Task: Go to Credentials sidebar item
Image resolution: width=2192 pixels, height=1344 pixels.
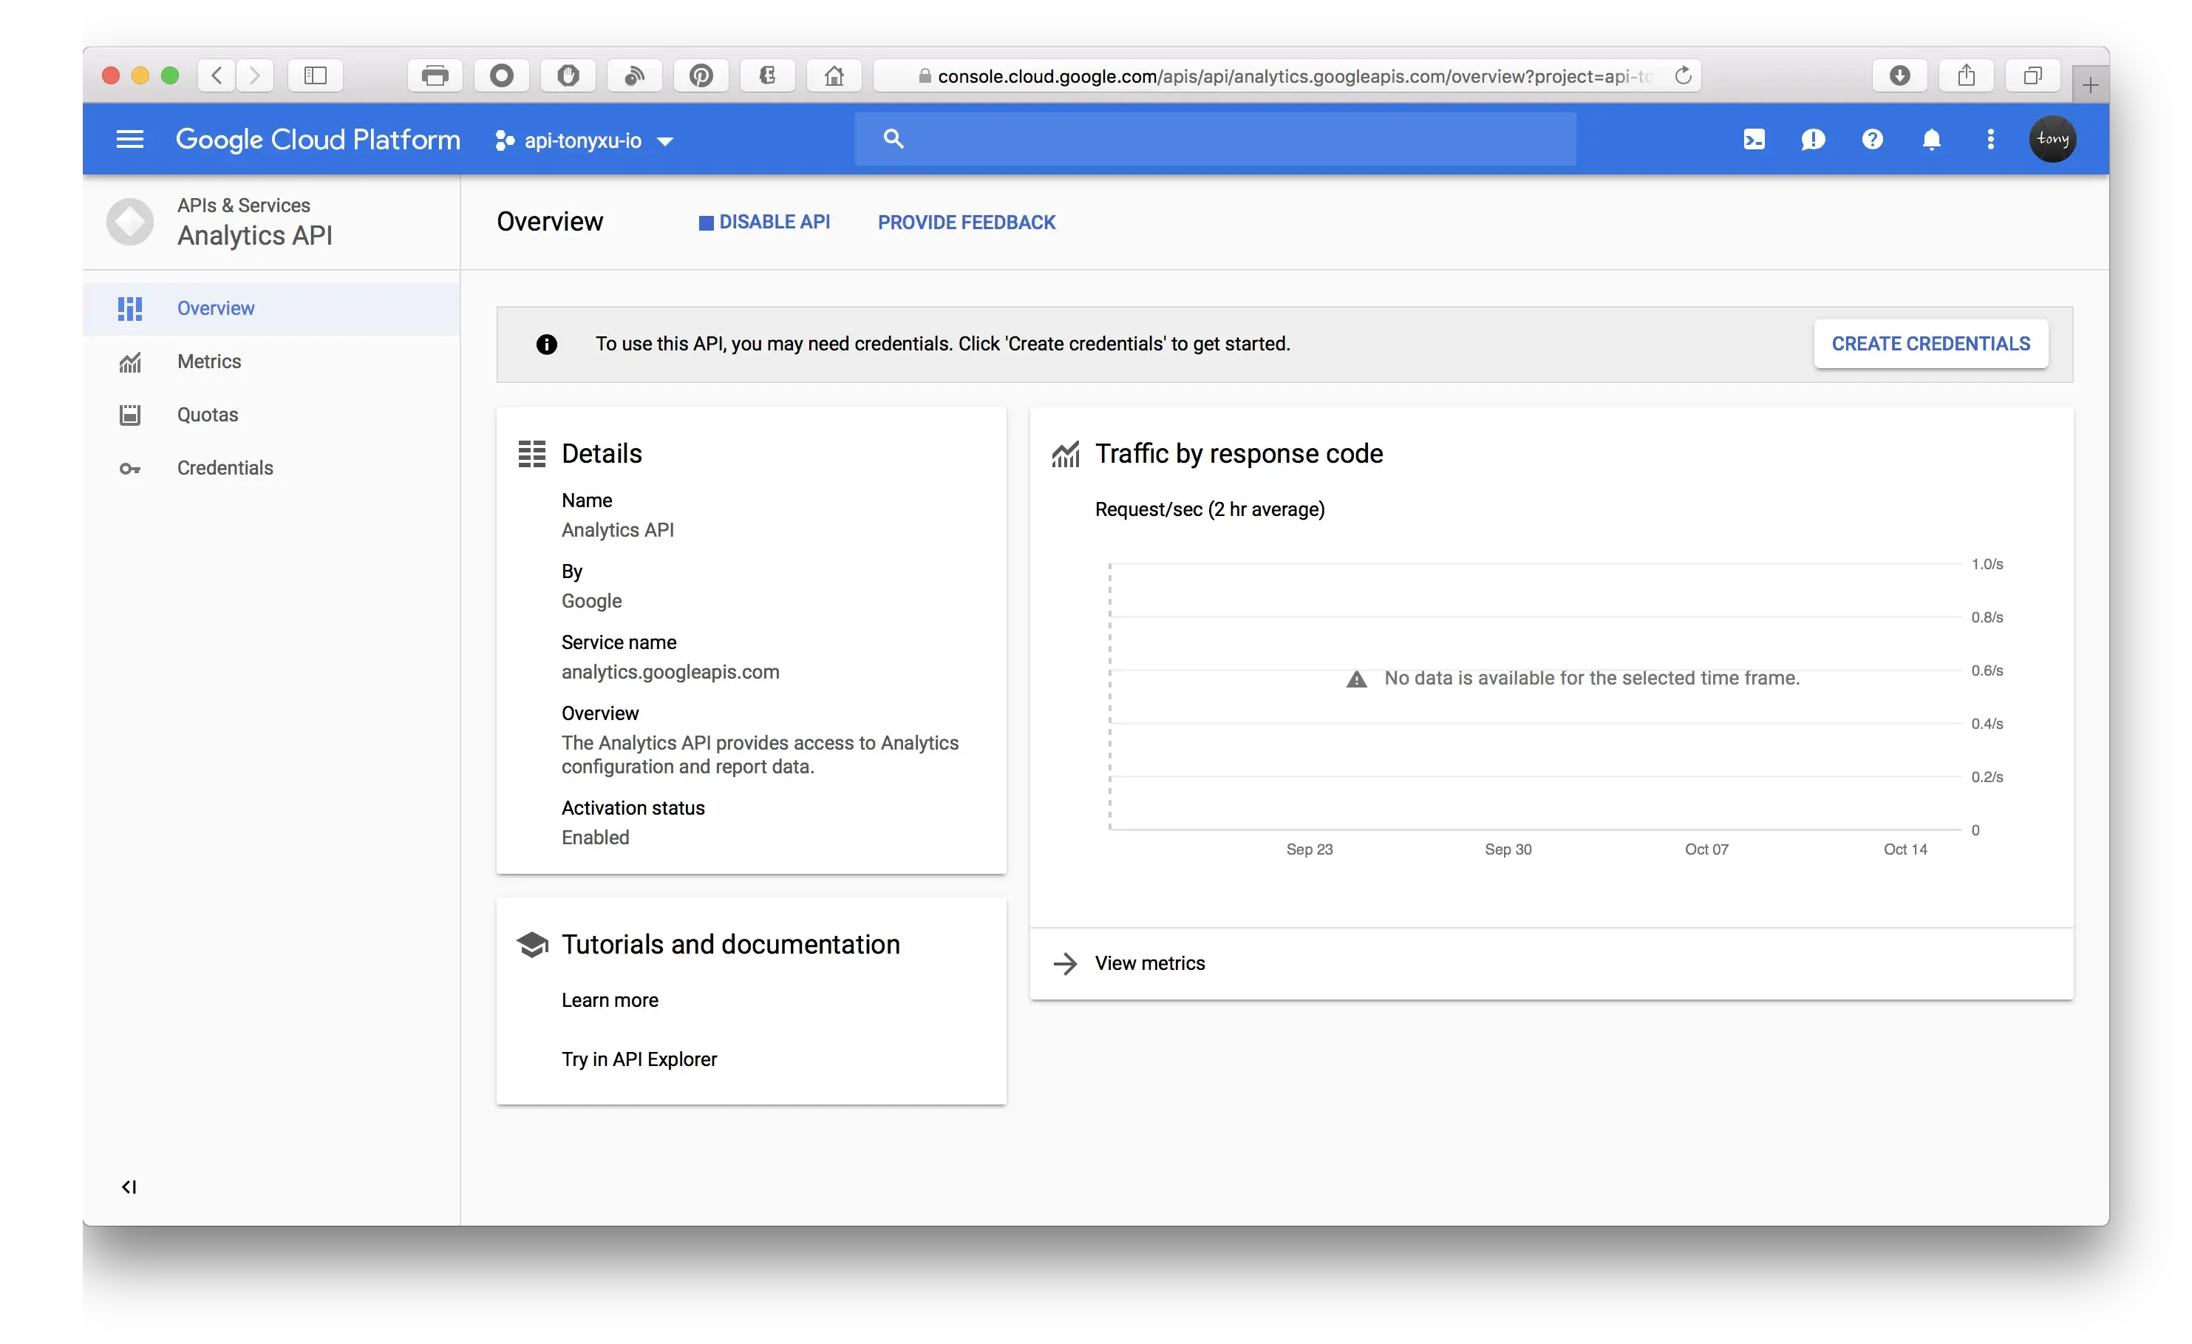Action: tap(225, 468)
